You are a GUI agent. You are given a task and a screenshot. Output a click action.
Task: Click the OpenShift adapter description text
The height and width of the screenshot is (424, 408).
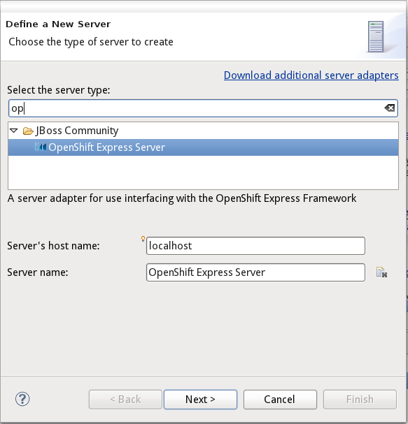point(182,198)
